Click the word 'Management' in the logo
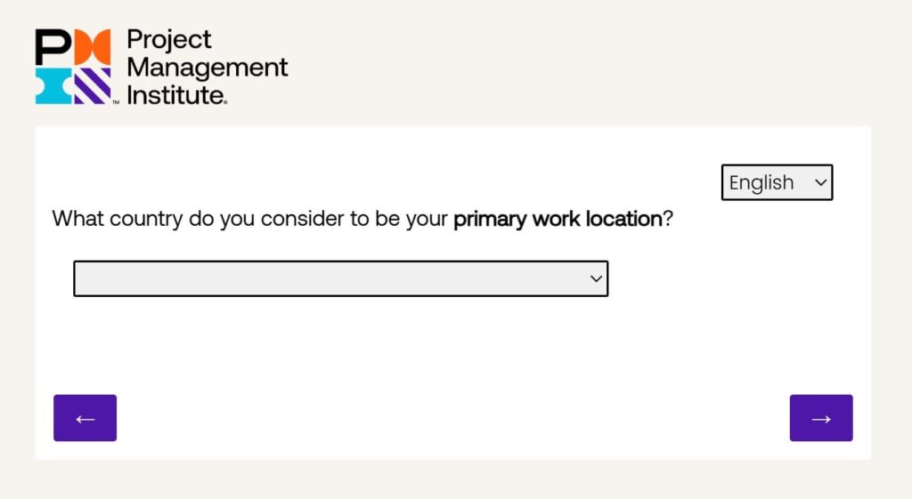The width and height of the screenshot is (912, 499). (x=208, y=68)
